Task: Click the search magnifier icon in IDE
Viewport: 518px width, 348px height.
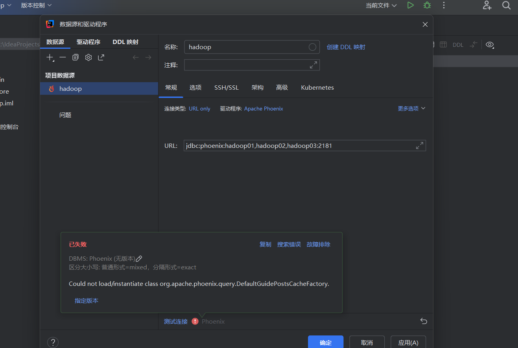Action: [507, 5]
